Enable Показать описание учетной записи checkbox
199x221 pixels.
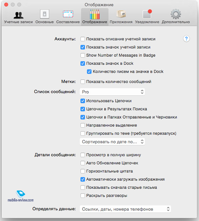click(82, 39)
